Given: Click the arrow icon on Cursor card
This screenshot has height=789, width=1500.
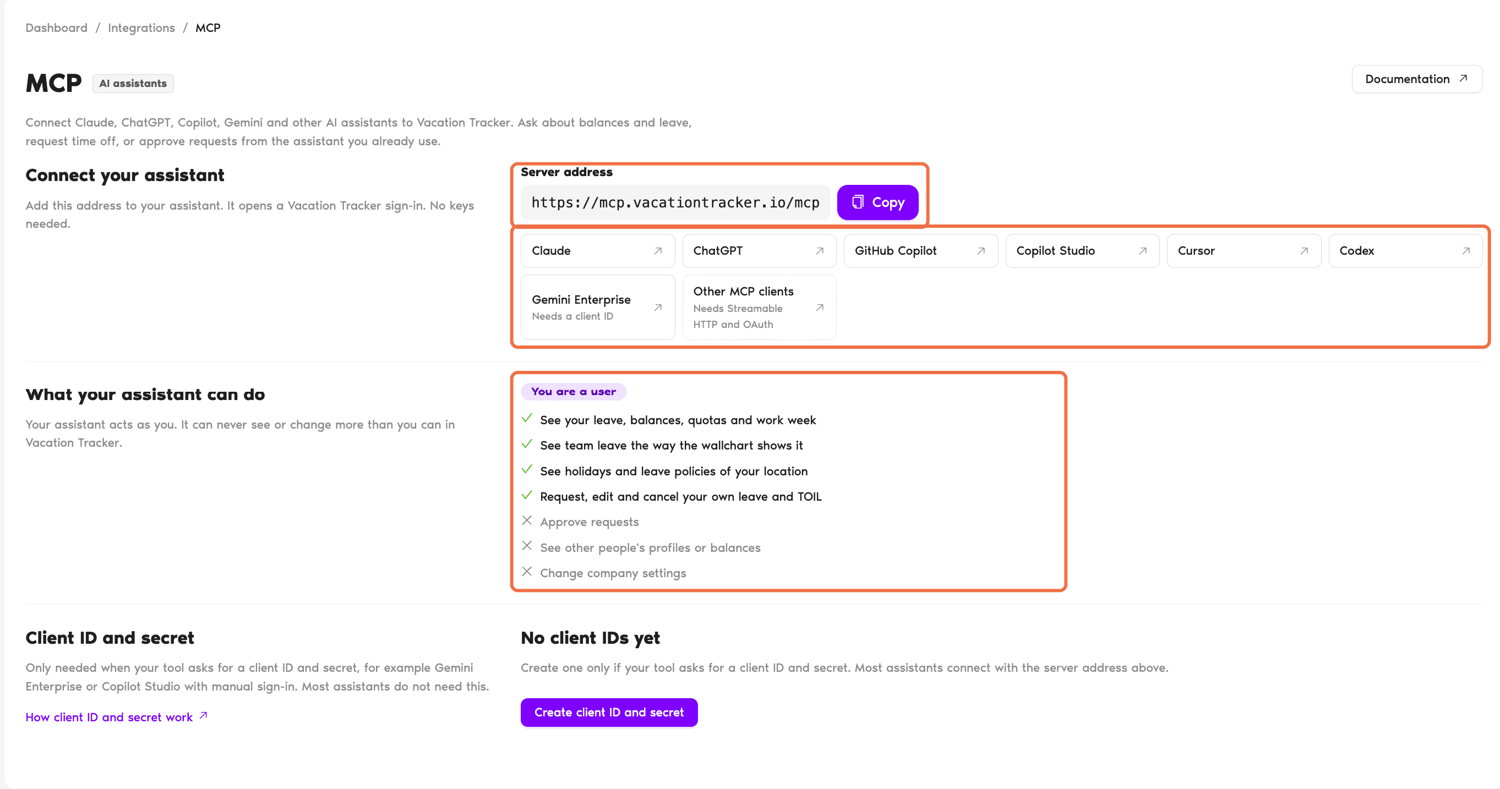Looking at the screenshot, I should click(x=1304, y=251).
